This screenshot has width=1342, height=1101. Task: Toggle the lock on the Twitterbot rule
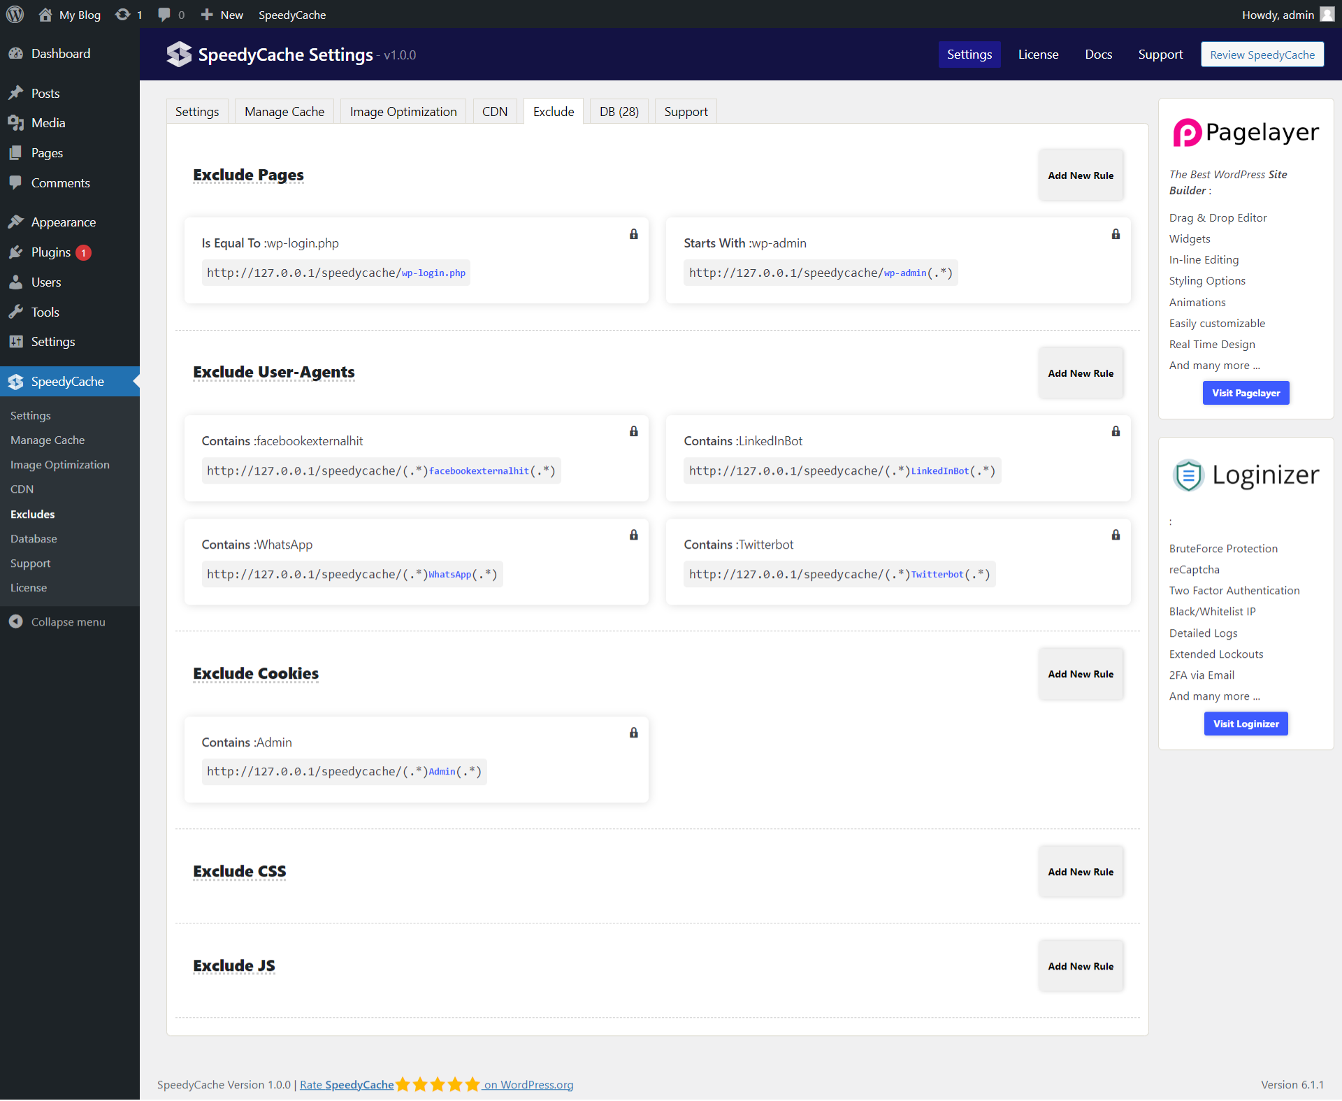(1115, 535)
